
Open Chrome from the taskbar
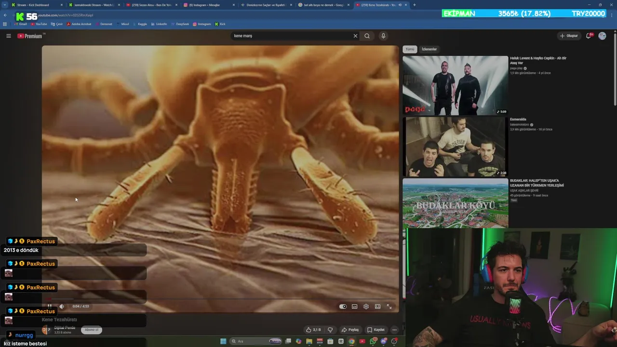tap(351, 341)
